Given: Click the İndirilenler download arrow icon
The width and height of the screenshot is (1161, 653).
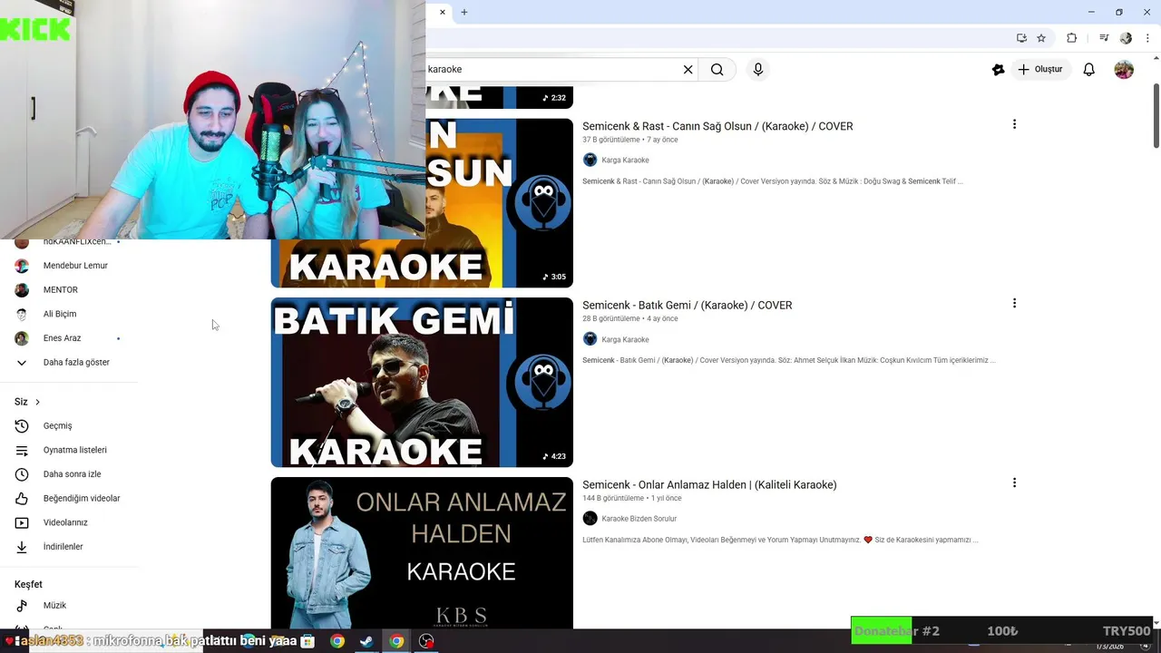Looking at the screenshot, I should pos(22,547).
